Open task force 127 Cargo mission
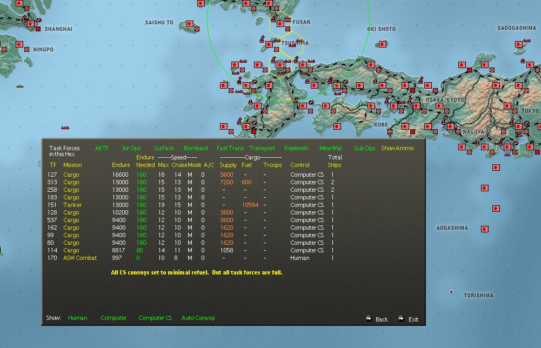Screen dimensions: 541x348 pos(71,175)
